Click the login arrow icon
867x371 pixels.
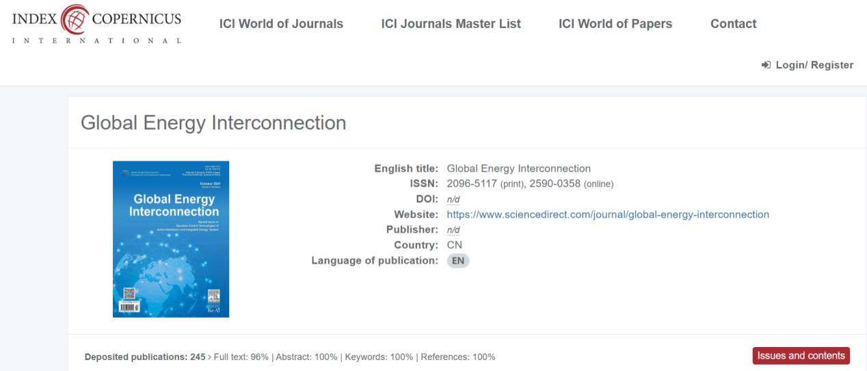click(766, 65)
